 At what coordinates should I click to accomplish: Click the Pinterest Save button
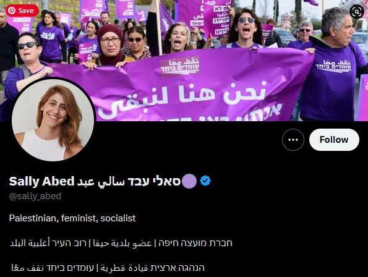[x=22, y=11]
